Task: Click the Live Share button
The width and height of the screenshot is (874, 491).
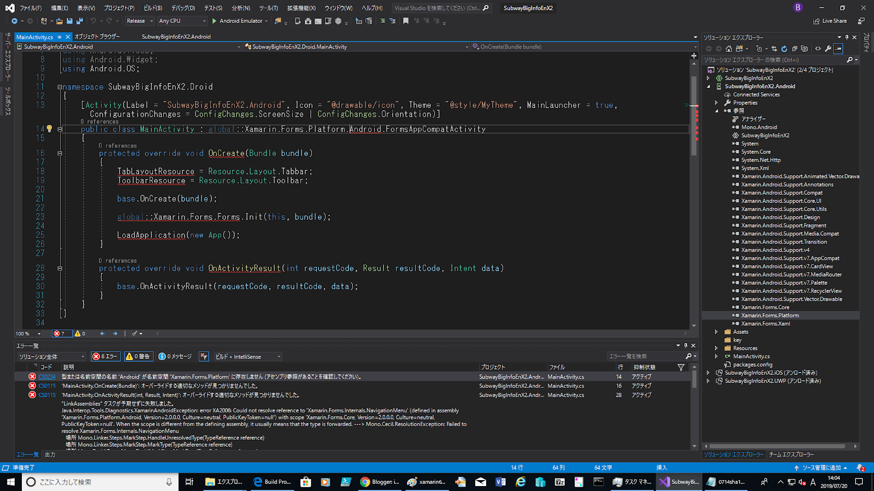Action: tap(830, 21)
